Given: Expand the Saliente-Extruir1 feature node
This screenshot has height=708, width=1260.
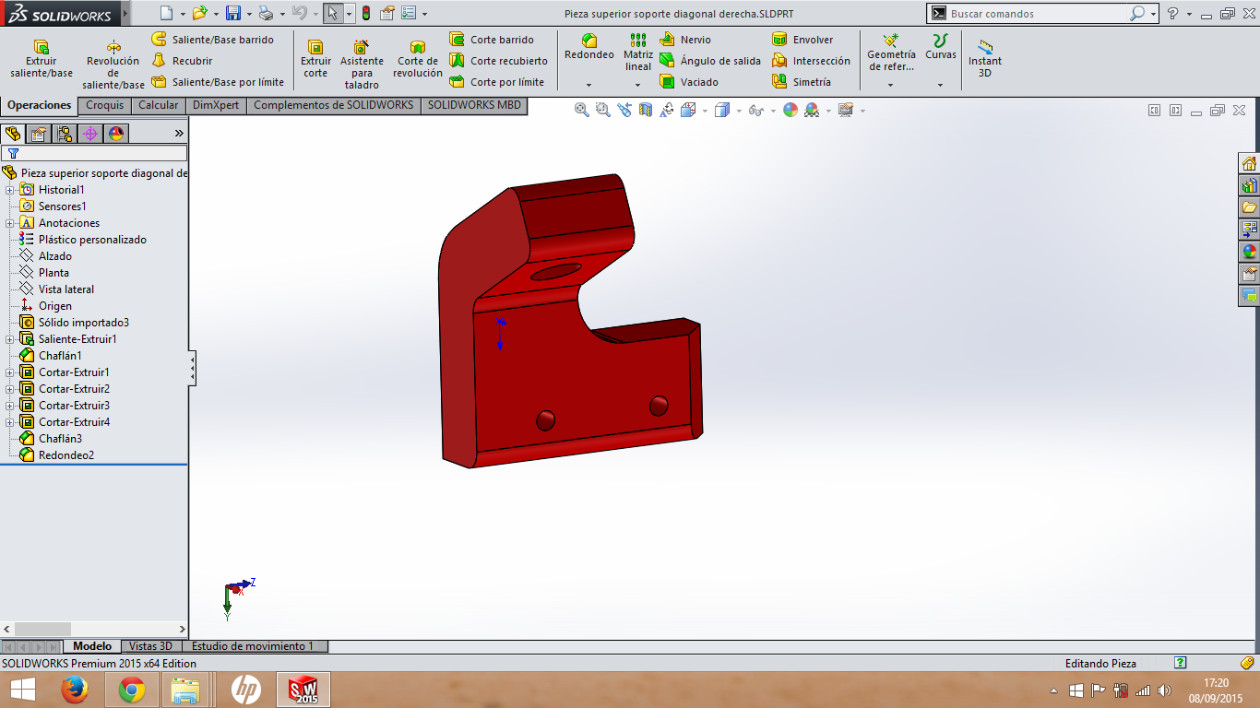Looking at the screenshot, I should coord(10,339).
